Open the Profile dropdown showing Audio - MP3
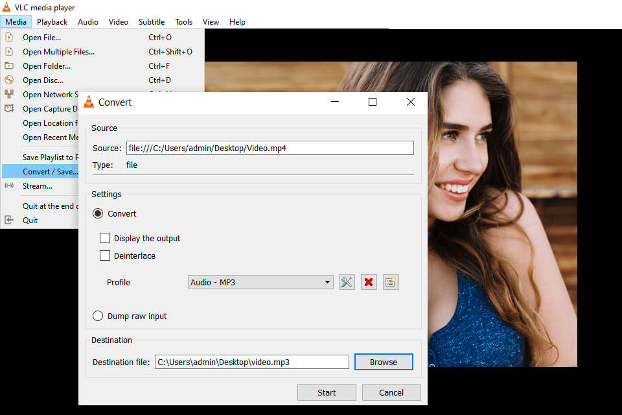Viewport: 622px width, 415px height. tap(260, 282)
